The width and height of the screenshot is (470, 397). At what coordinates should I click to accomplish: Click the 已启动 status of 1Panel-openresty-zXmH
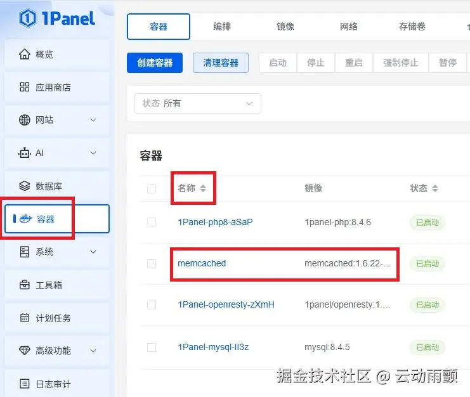coord(428,305)
